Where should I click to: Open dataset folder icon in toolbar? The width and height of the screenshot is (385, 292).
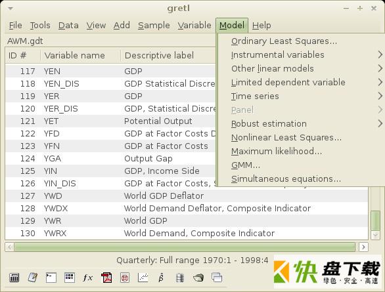[198, 278]
